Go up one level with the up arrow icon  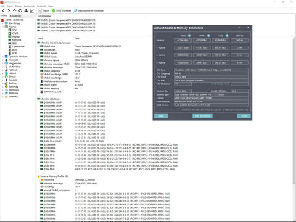14,10
